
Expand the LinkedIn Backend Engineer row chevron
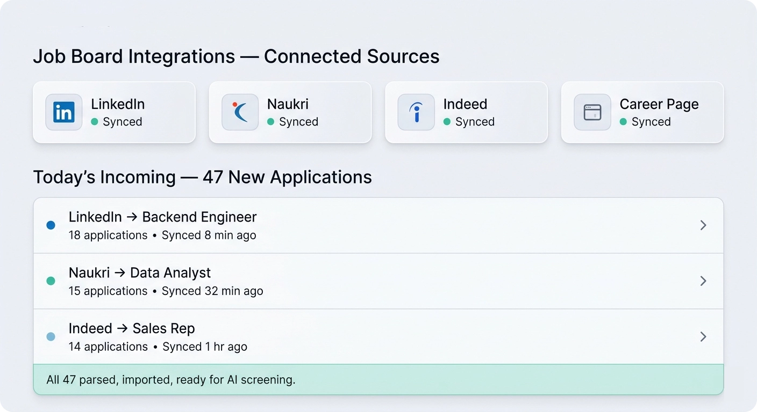pos(703,225)
